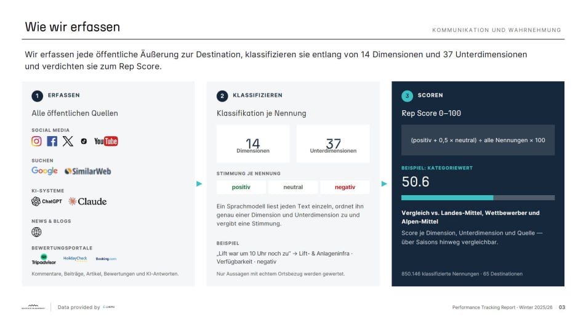Click 'Nur Aussagen mit echtem Ortsbezug' footnote
The width and height of the screenshot is (586, 330).
pyautogui.click(x=281, y=274)
